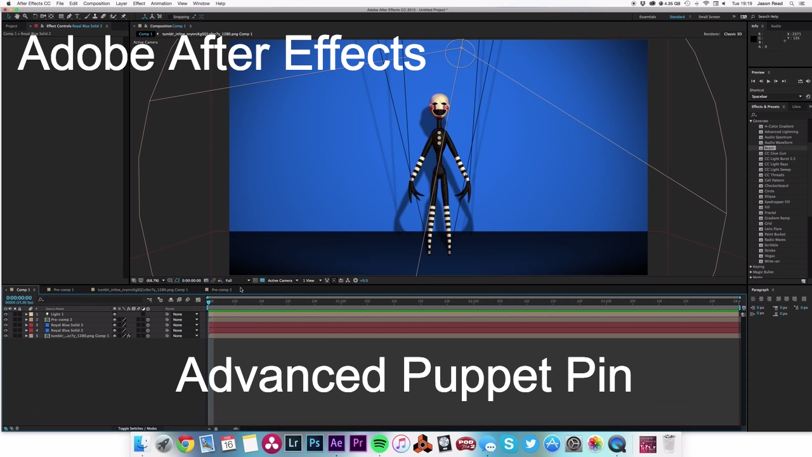Open Premiere Pro from the dock
812x457 pixels.
point(358,444)
